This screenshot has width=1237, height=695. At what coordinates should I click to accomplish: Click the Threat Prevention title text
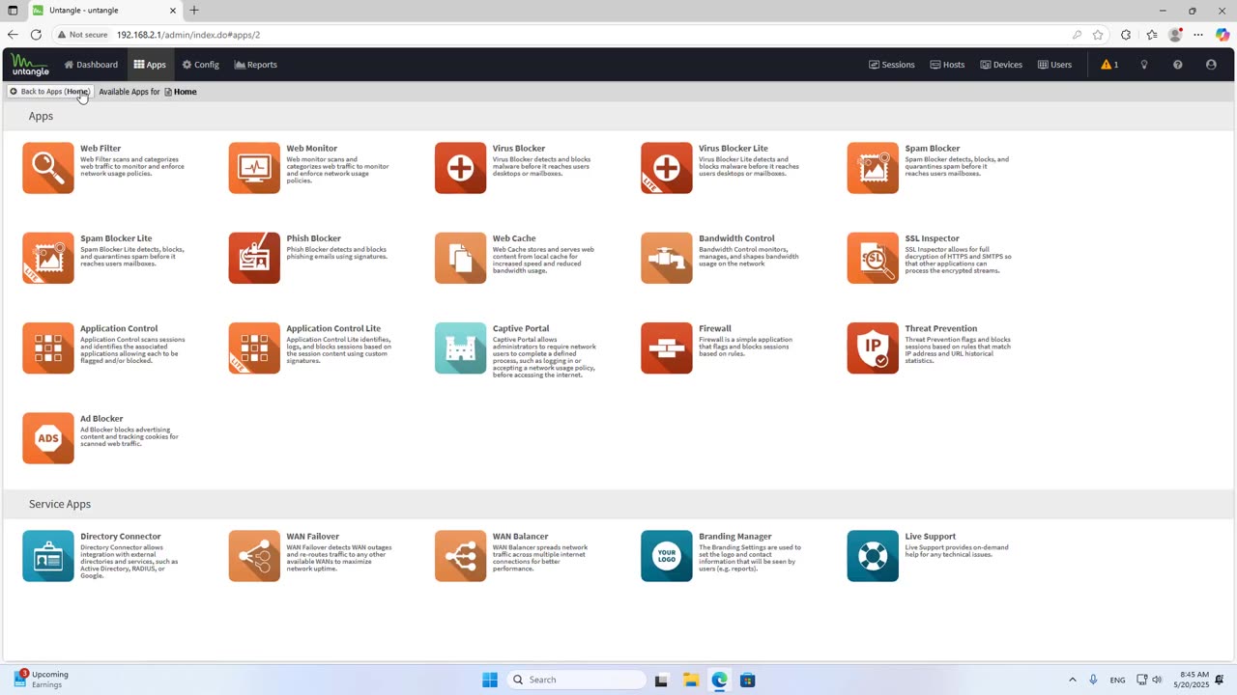pos(940,328)
